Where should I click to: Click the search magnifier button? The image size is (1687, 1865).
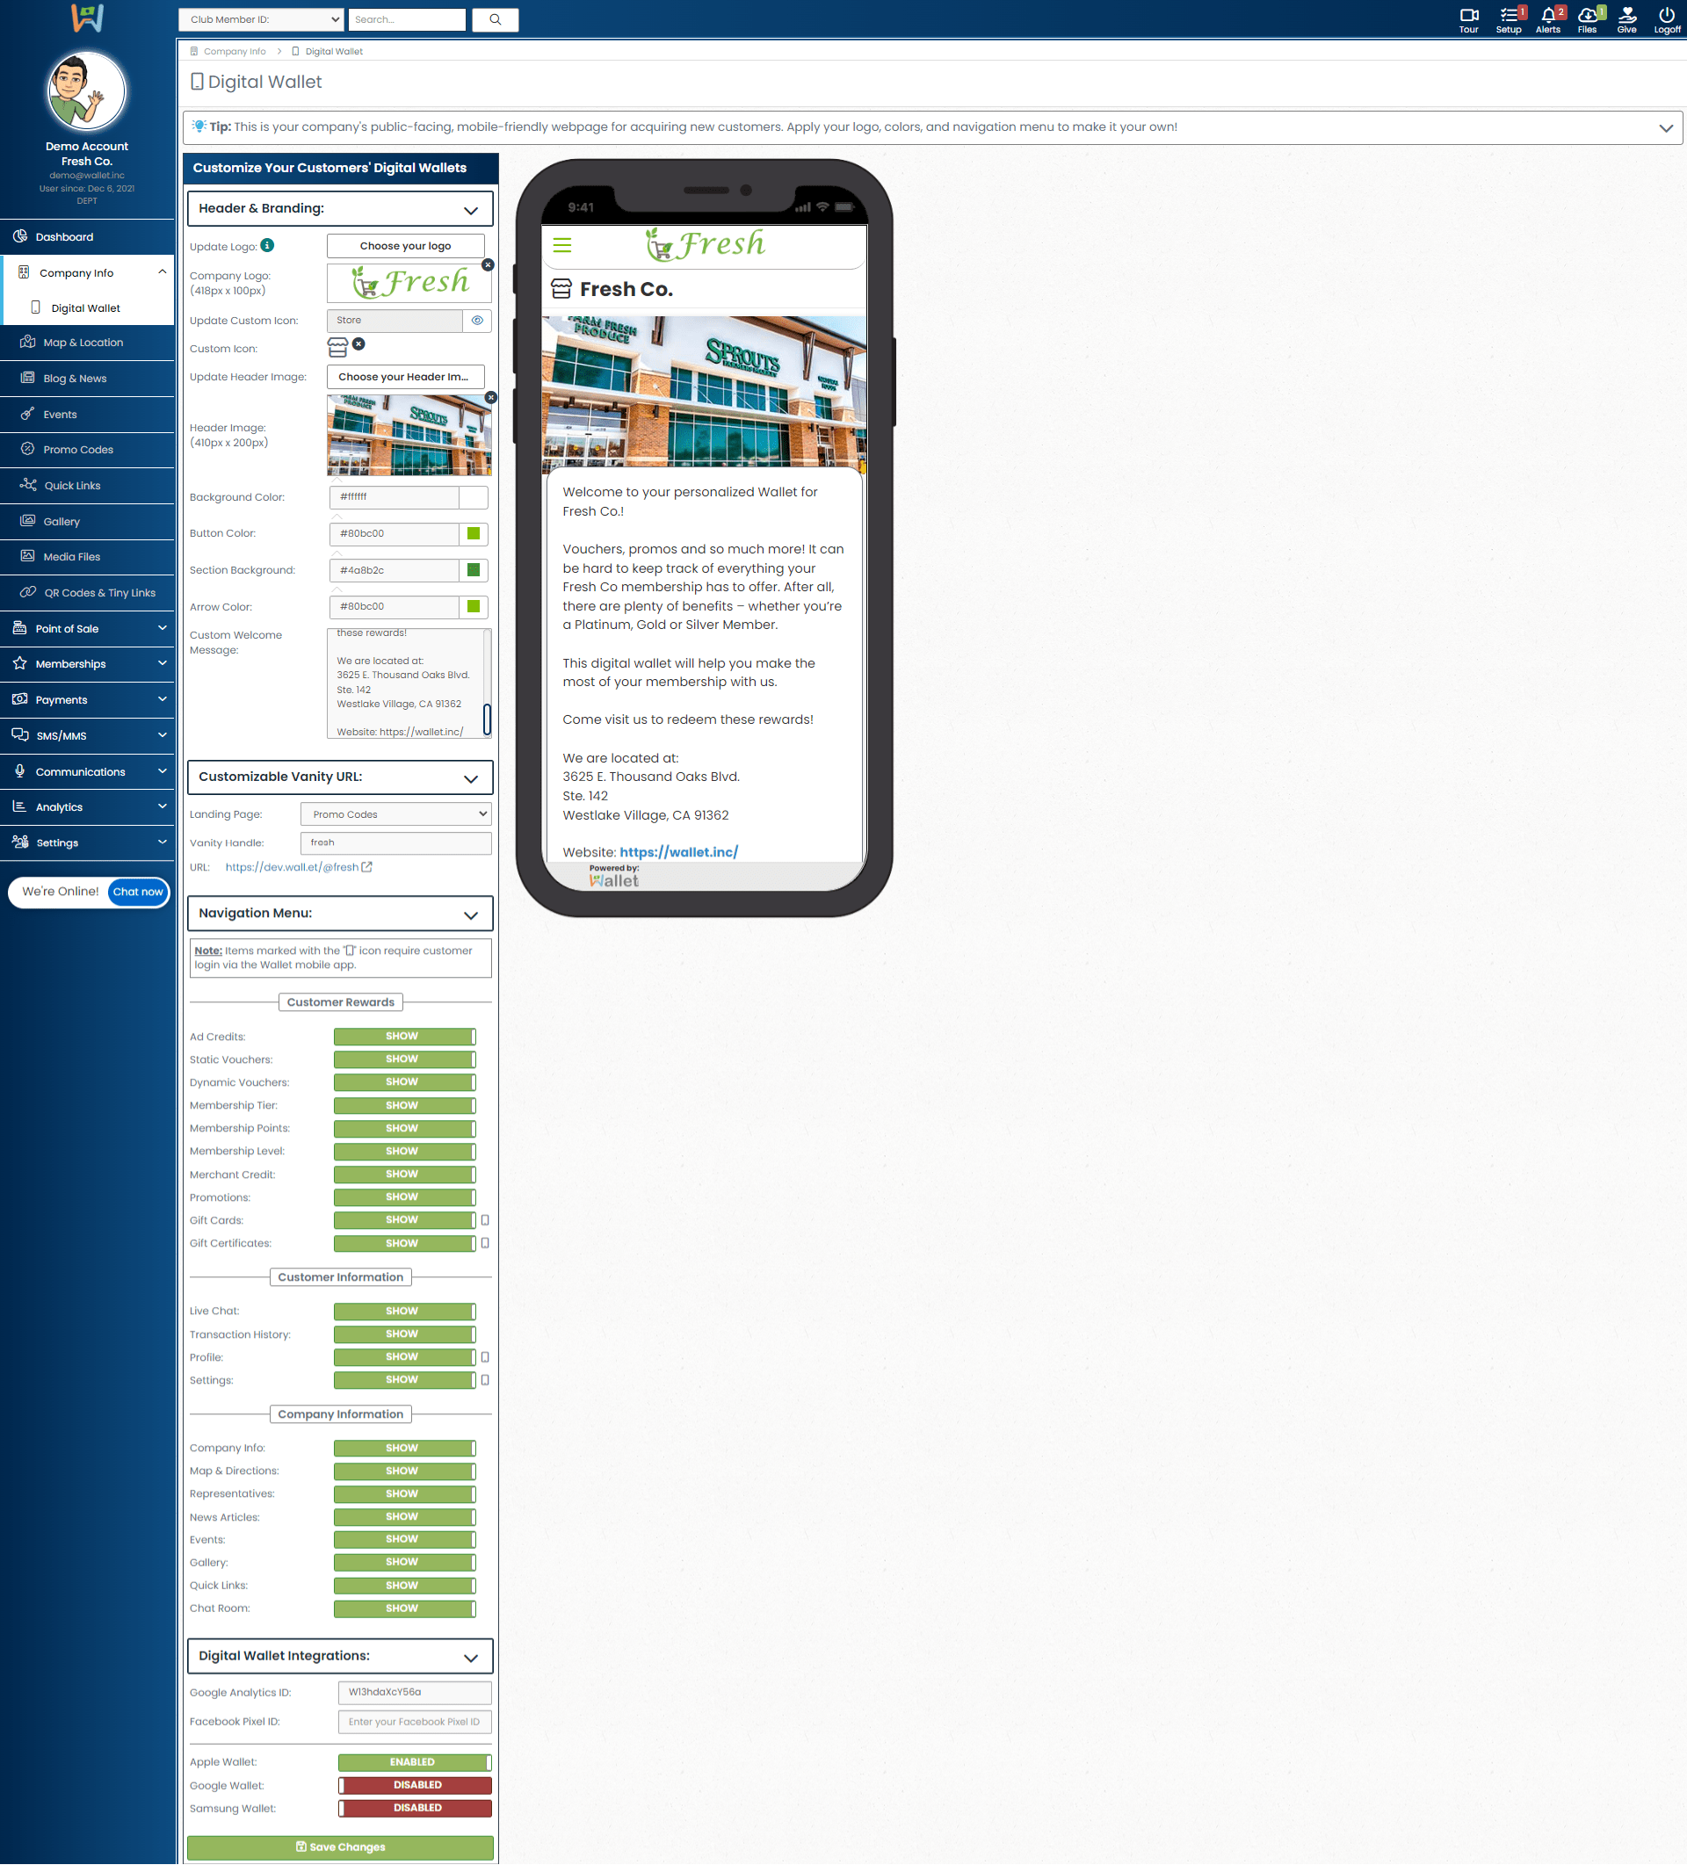click(x=495, y=19)
